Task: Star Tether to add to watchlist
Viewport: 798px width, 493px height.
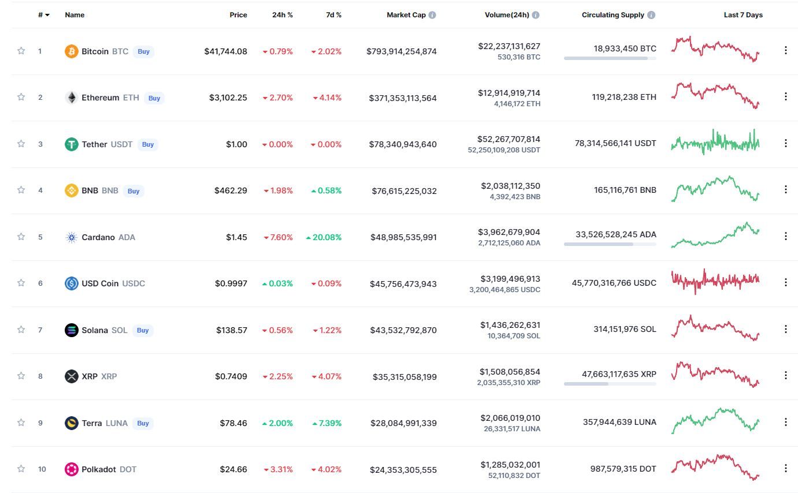Action: [21, 144]
